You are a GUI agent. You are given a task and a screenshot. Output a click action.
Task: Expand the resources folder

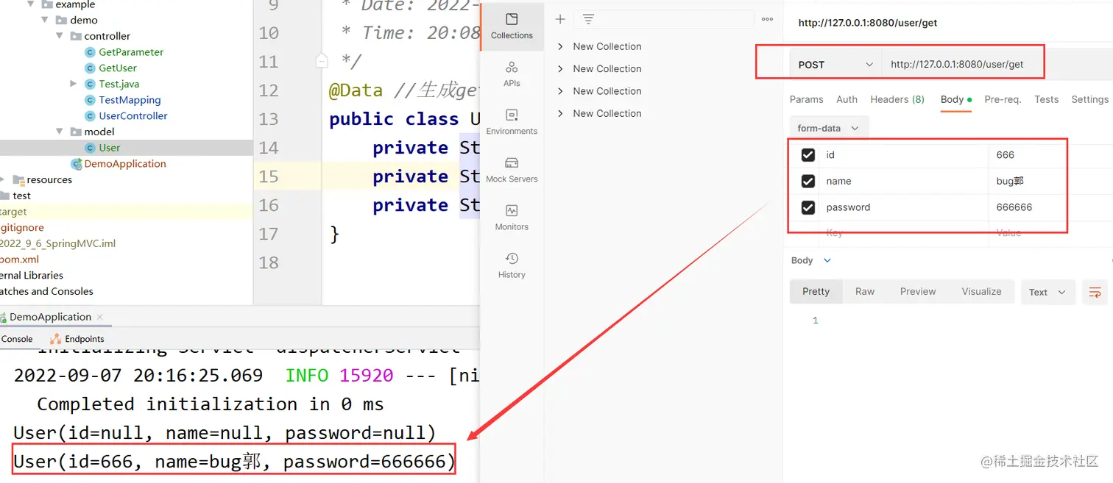pyautogui.click(x=3, y=179)
